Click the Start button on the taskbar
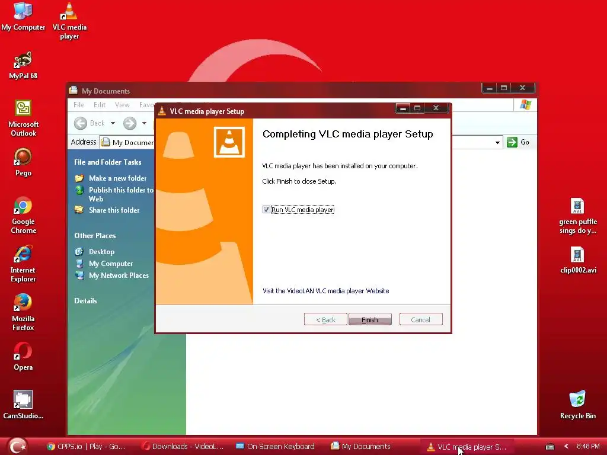 (x=17, y=446)
